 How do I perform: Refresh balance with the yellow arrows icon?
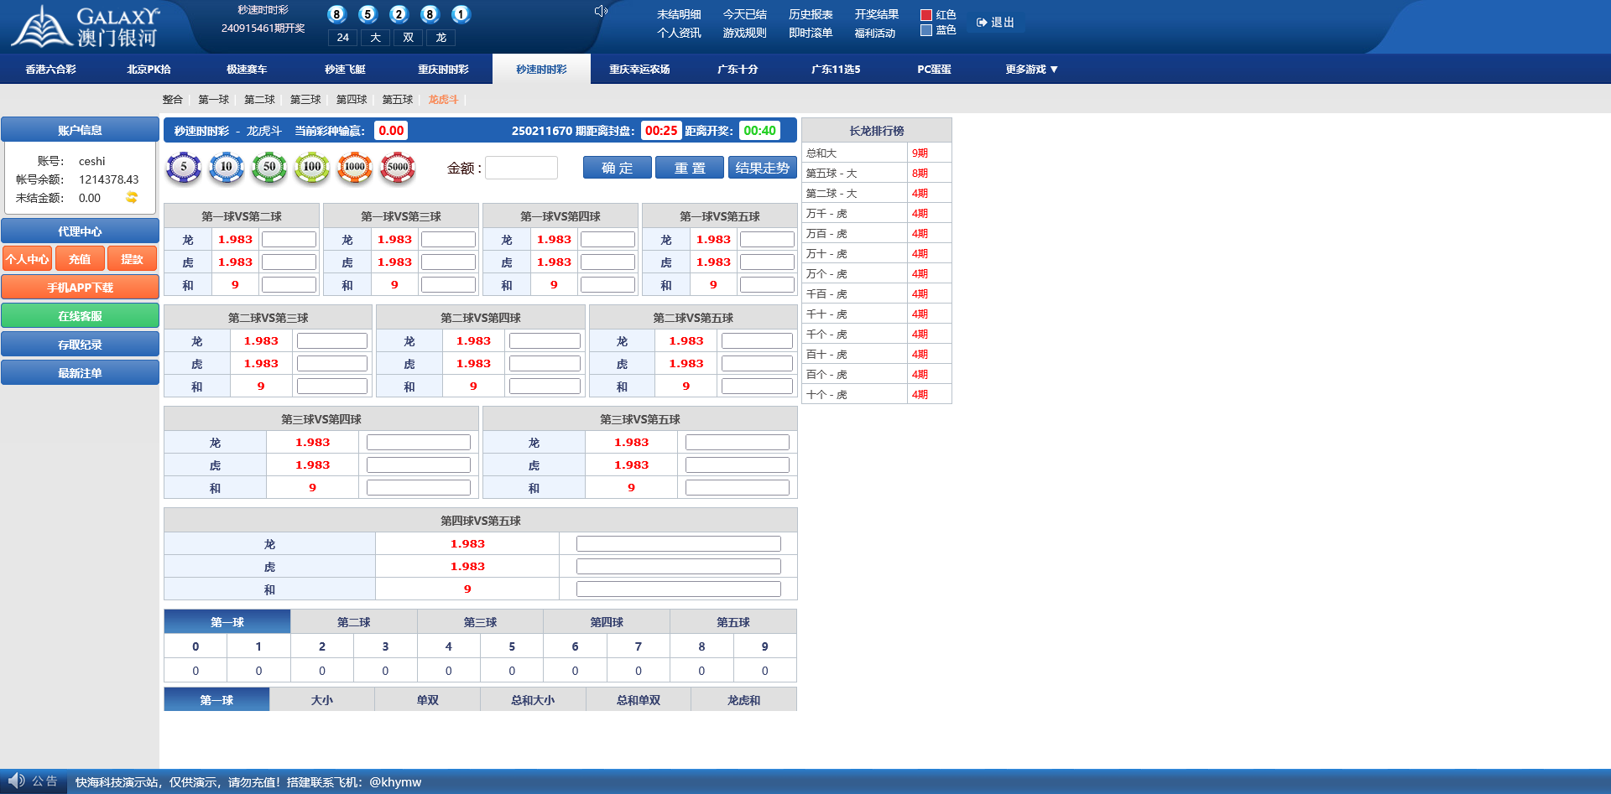coord(132,198)
